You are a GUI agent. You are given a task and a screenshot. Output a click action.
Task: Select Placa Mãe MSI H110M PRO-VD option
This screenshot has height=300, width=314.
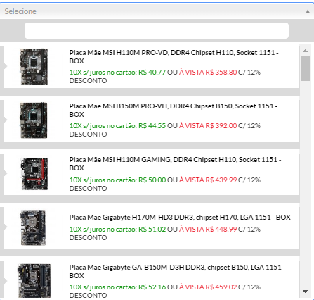point(152,67)
